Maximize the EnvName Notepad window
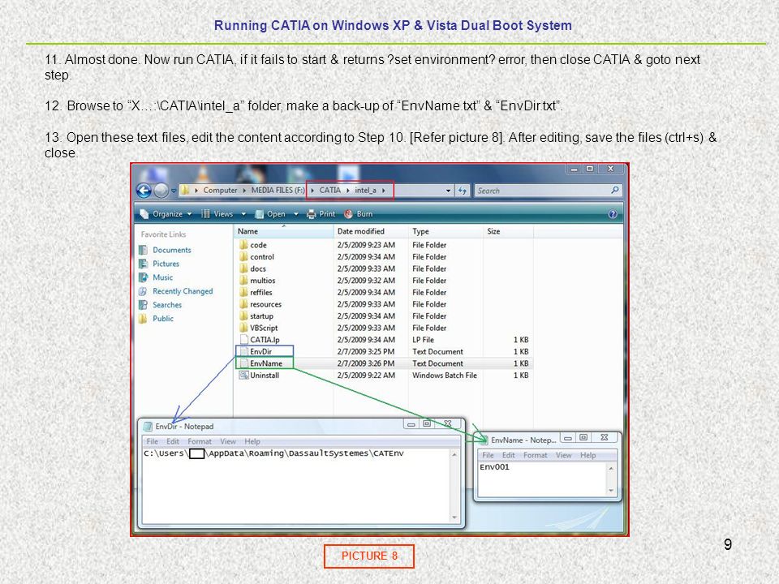This screenshot has width=779, height=584. [583, 437]
